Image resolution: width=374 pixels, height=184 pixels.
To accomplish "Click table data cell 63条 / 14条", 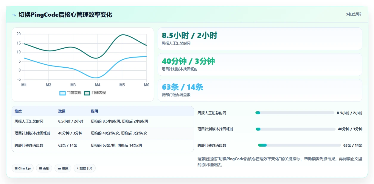I will (x=68, y=145).
